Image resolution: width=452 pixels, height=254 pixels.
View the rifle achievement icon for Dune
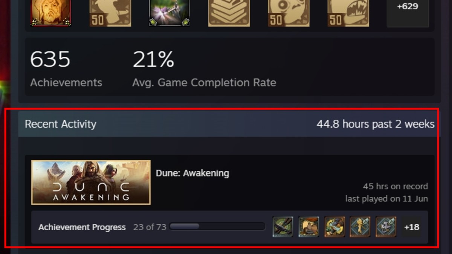point(283,227)
